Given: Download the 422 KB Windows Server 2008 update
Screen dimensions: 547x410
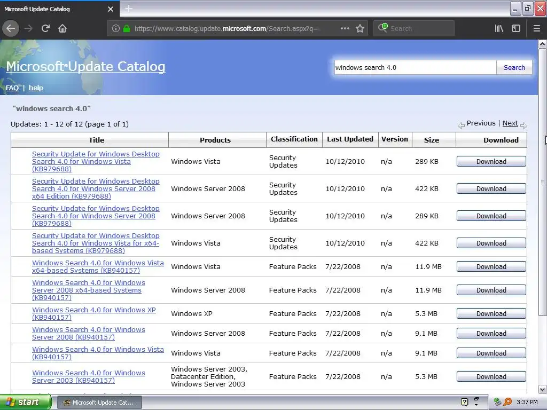Looking at the screenshot, I should click(x=491, y=188).
